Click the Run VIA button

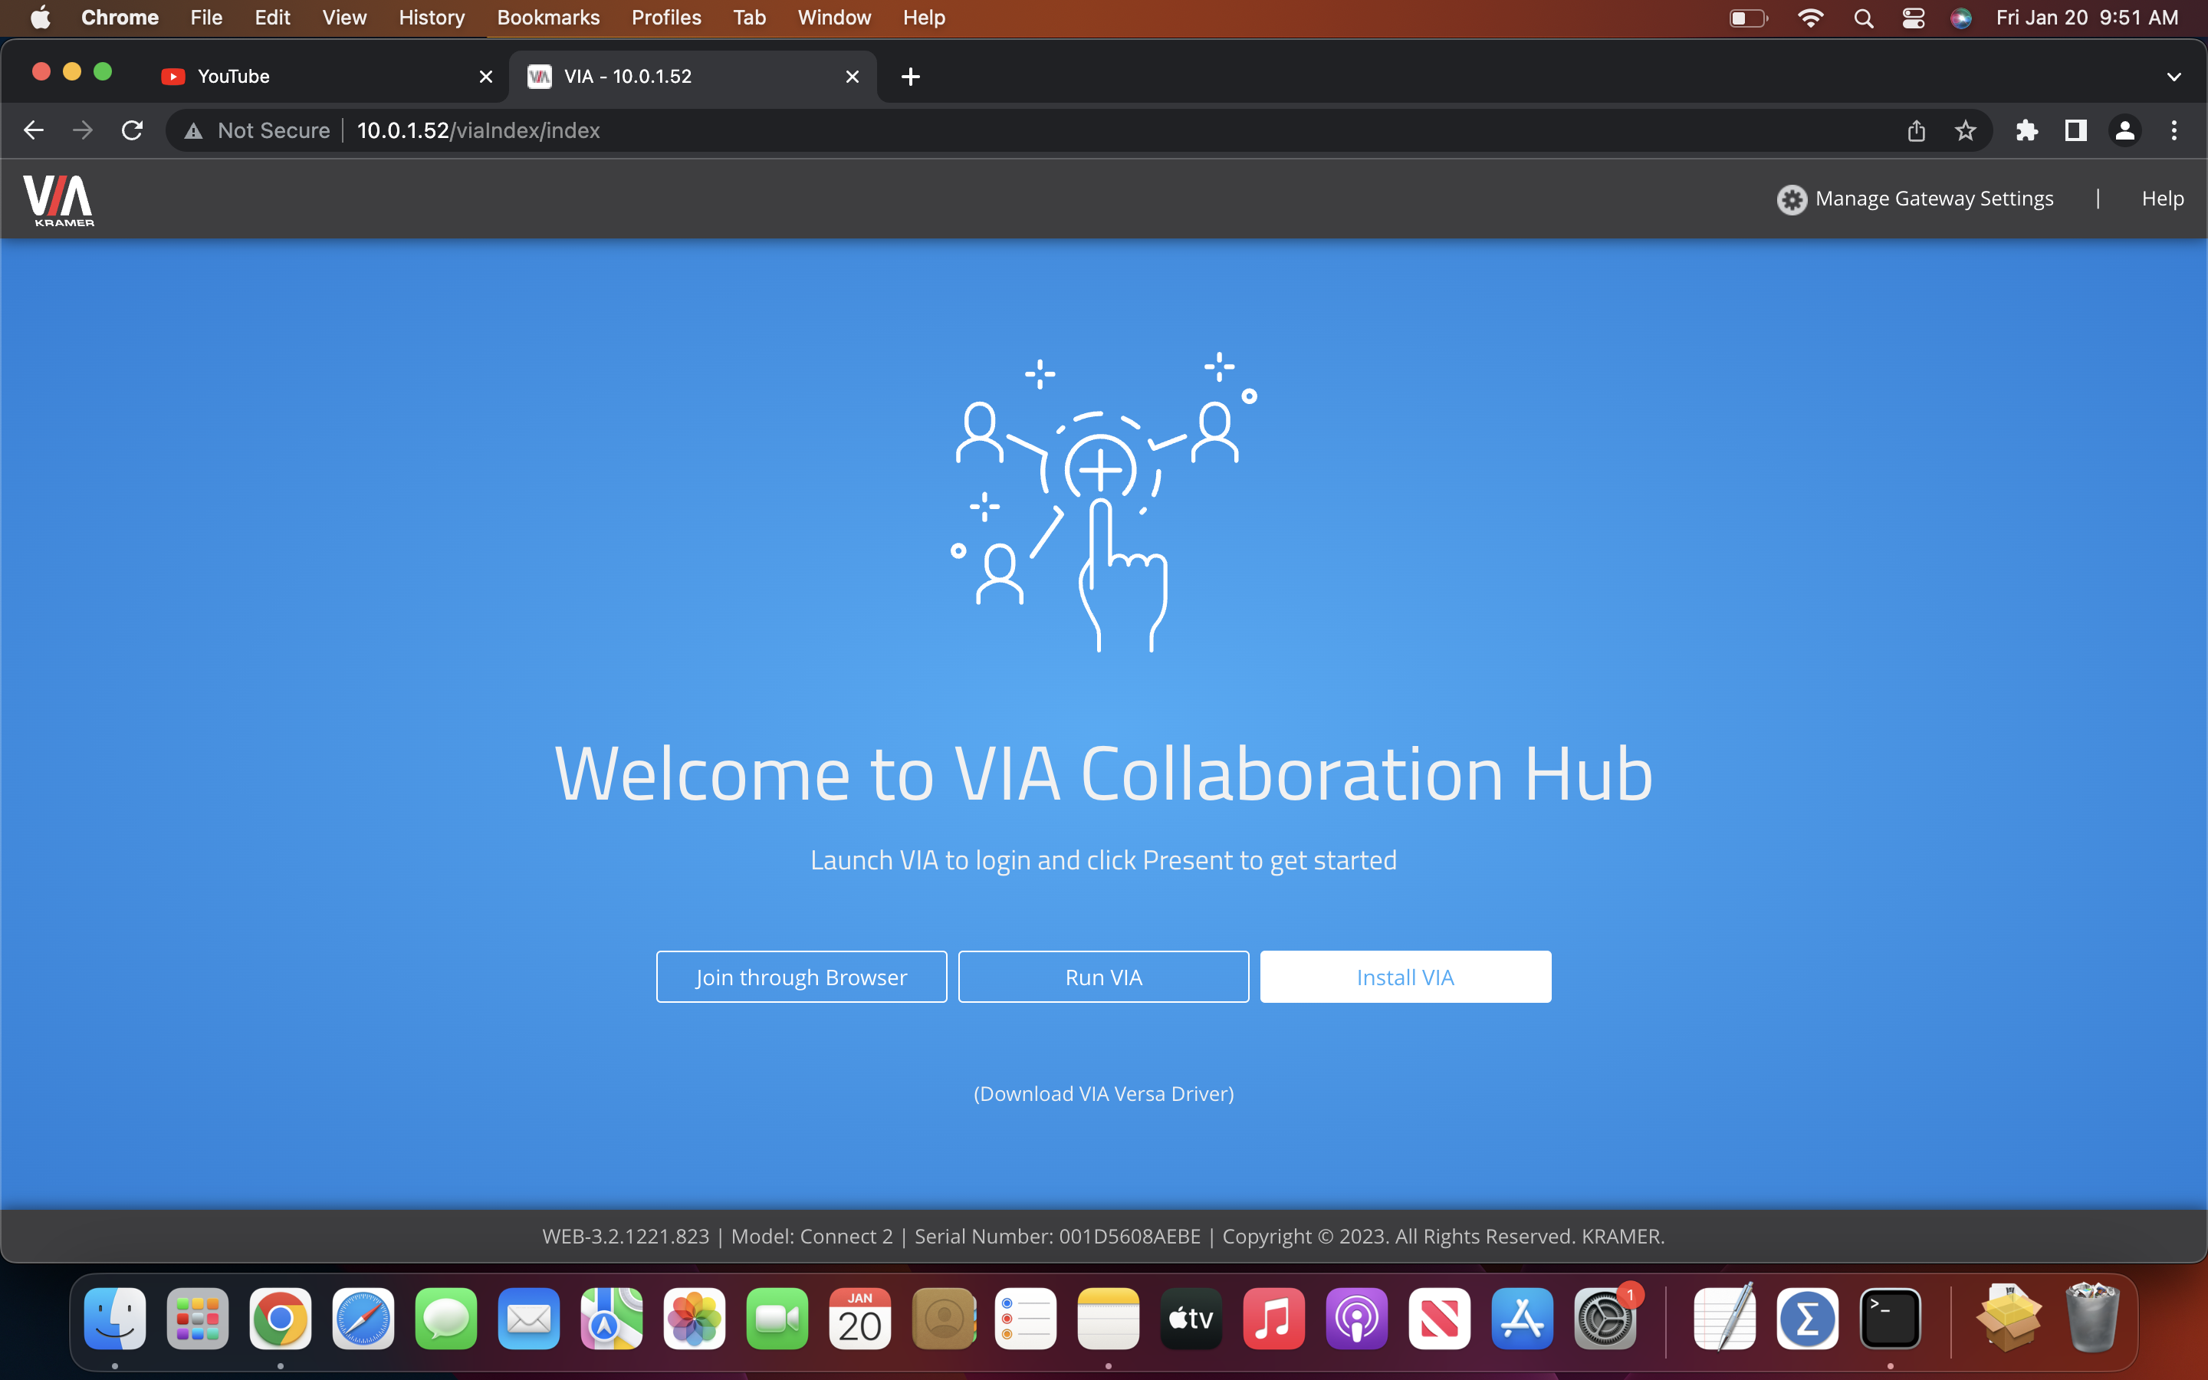[x=1103, y=977]
